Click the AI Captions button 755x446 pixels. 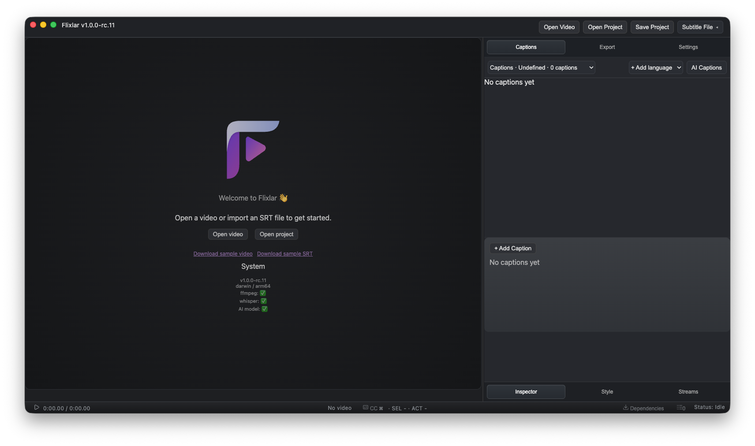706,67
